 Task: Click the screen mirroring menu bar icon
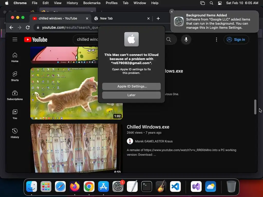click(202, 3)
